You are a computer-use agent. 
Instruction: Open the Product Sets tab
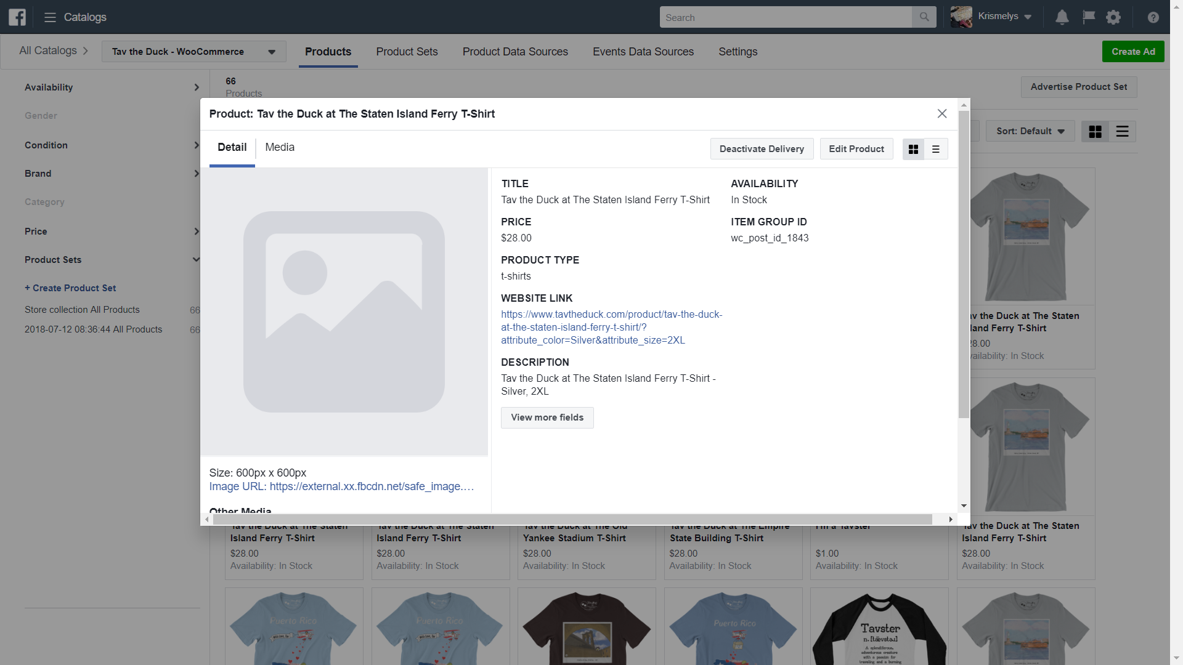click(407, 52)
